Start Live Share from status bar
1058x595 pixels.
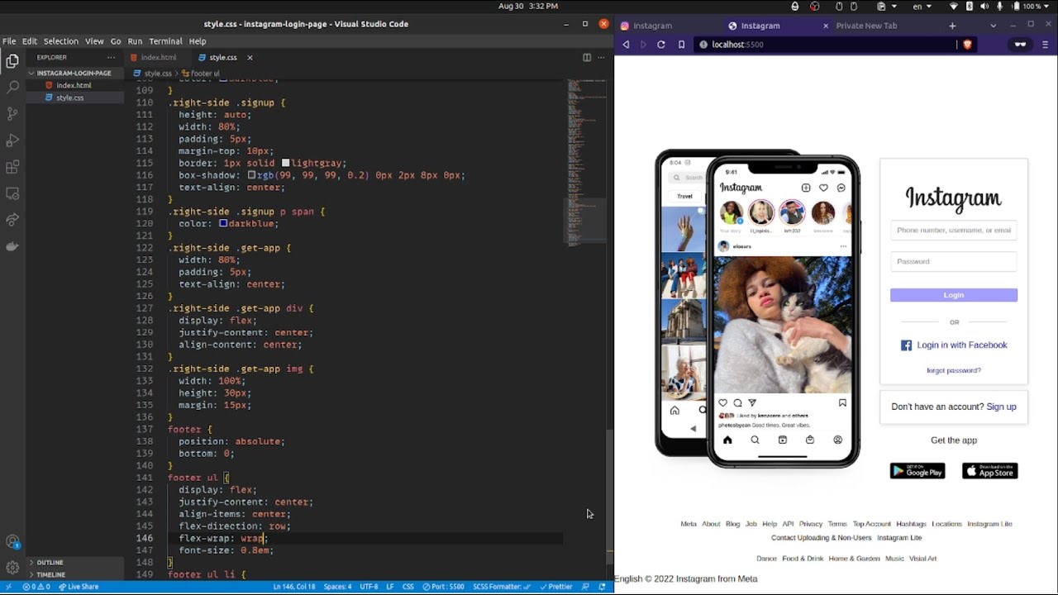pos(78,587)
